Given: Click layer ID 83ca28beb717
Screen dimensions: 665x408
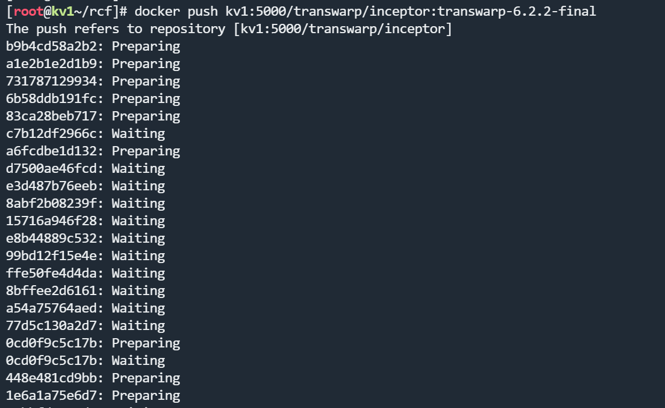Looking at the screenshot, I should click(55, 116).
